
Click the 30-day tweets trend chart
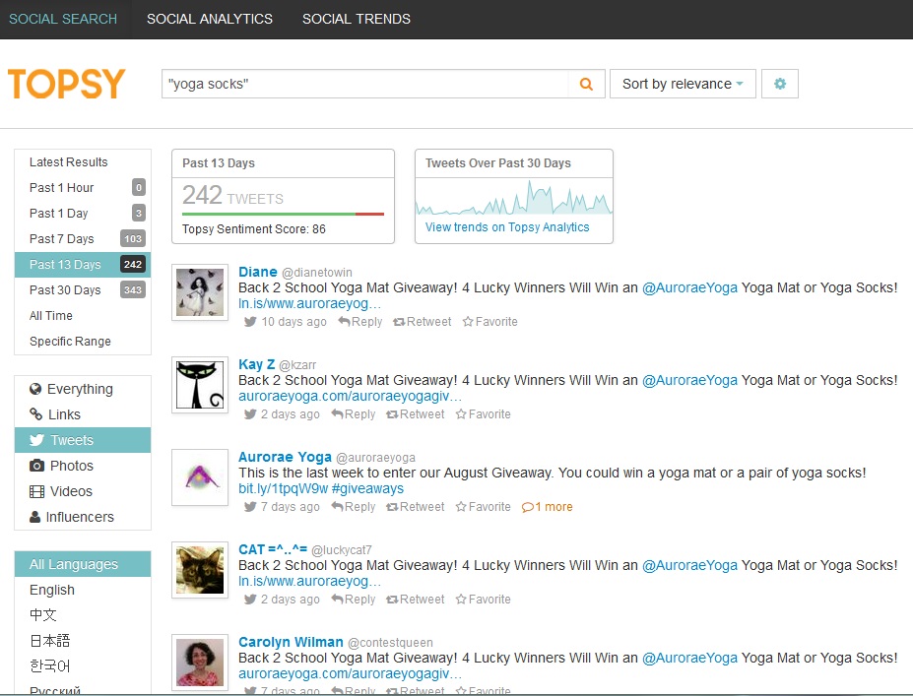[x=513, y=197]
